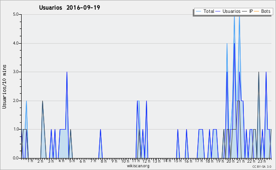Click the light blue Total legend line

tap(198, 11)
